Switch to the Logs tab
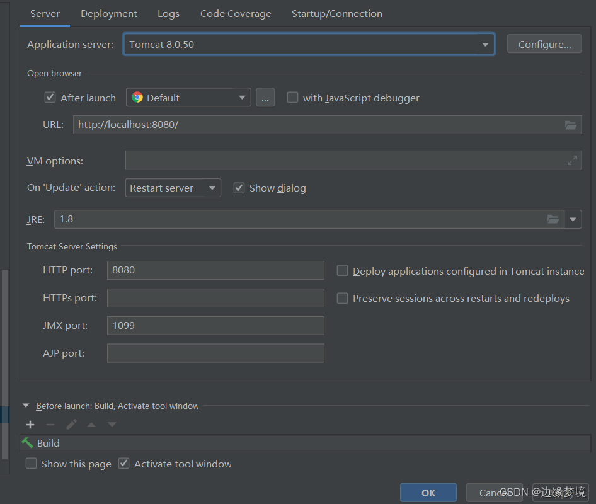The width and height of the screenshot is (596, 504). [168, 14]
